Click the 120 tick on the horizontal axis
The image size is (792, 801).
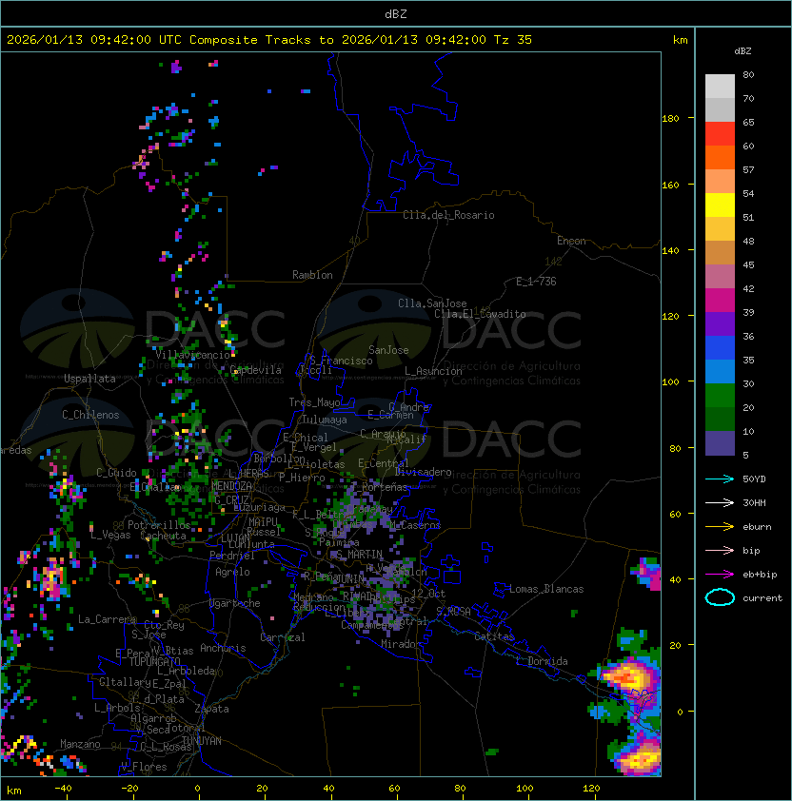coord(591,789)
